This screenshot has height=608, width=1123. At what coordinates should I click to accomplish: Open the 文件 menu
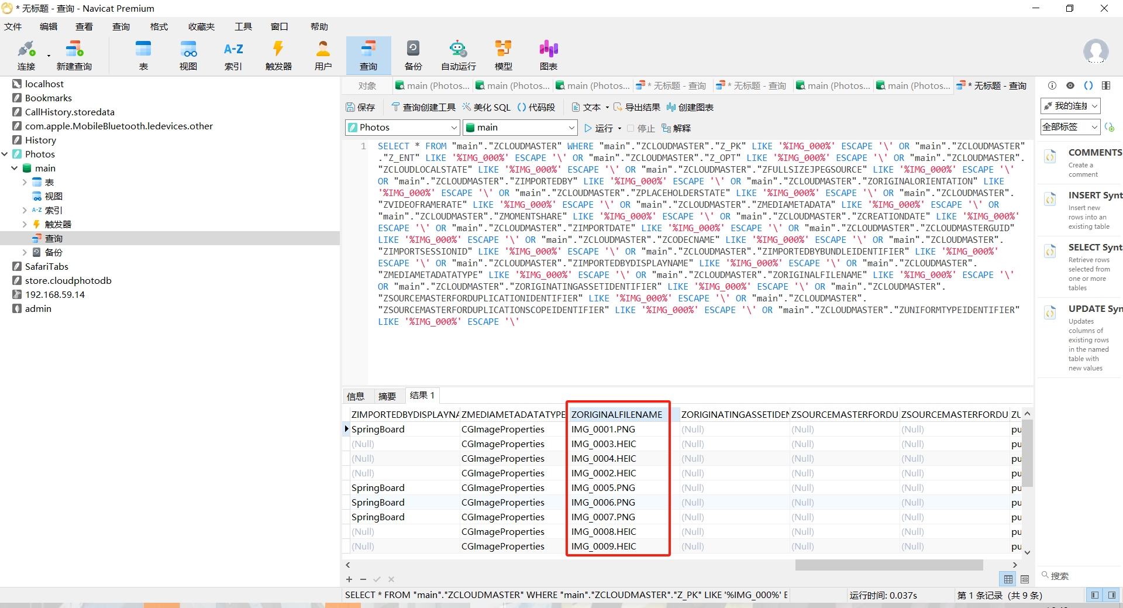[13, 26]
